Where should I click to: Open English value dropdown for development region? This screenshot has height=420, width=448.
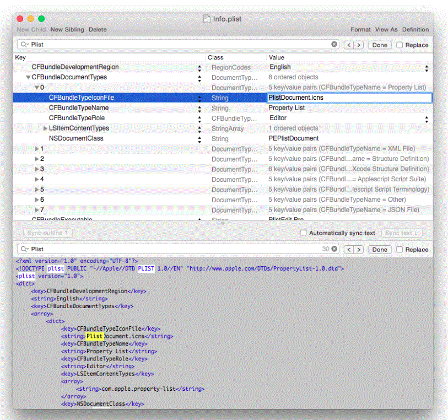click(427, 68)
